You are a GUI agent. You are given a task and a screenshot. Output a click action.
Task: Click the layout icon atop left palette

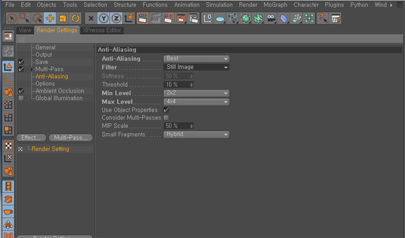pyautogui.click(x=8, y=37)
